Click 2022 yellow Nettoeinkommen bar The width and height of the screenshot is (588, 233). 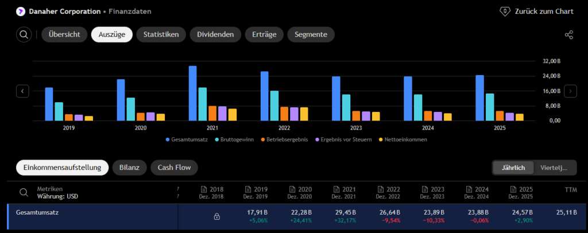[304, 114]
